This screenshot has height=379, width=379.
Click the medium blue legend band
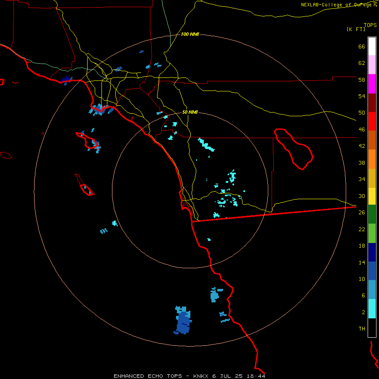pos(372,271)
